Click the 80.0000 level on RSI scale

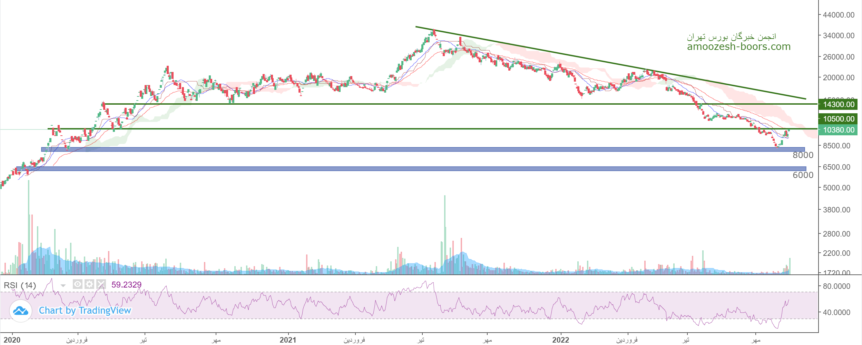(836, 286)
